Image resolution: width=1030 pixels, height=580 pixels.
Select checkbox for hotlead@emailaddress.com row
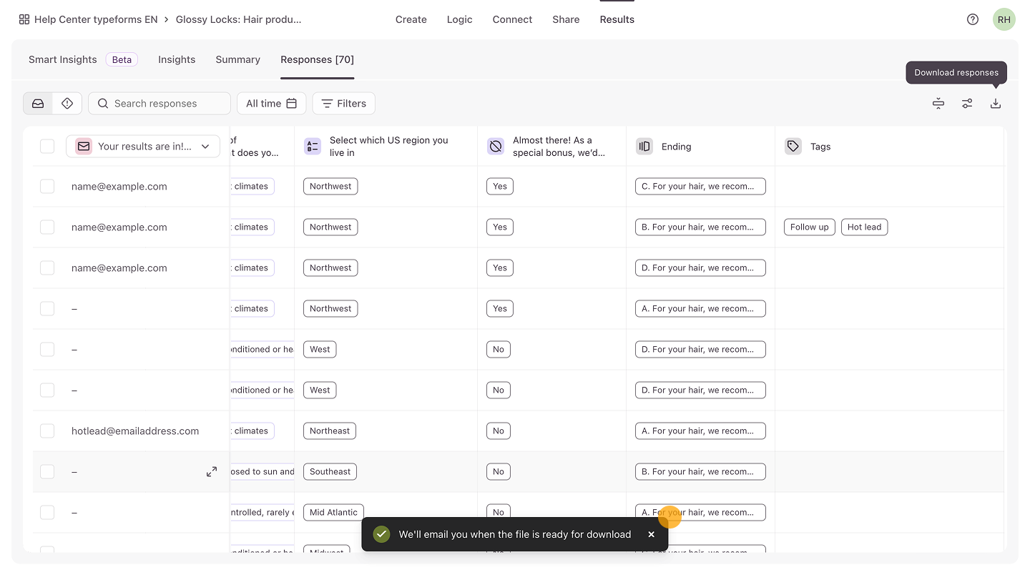pyautogui.click(x=47, y=431)
